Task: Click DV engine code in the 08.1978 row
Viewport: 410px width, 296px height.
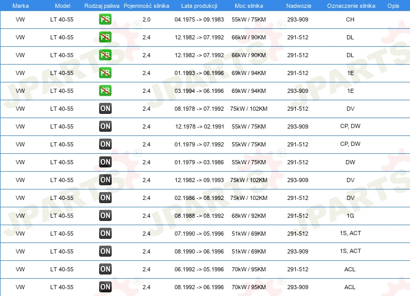Action: point(350,109)
